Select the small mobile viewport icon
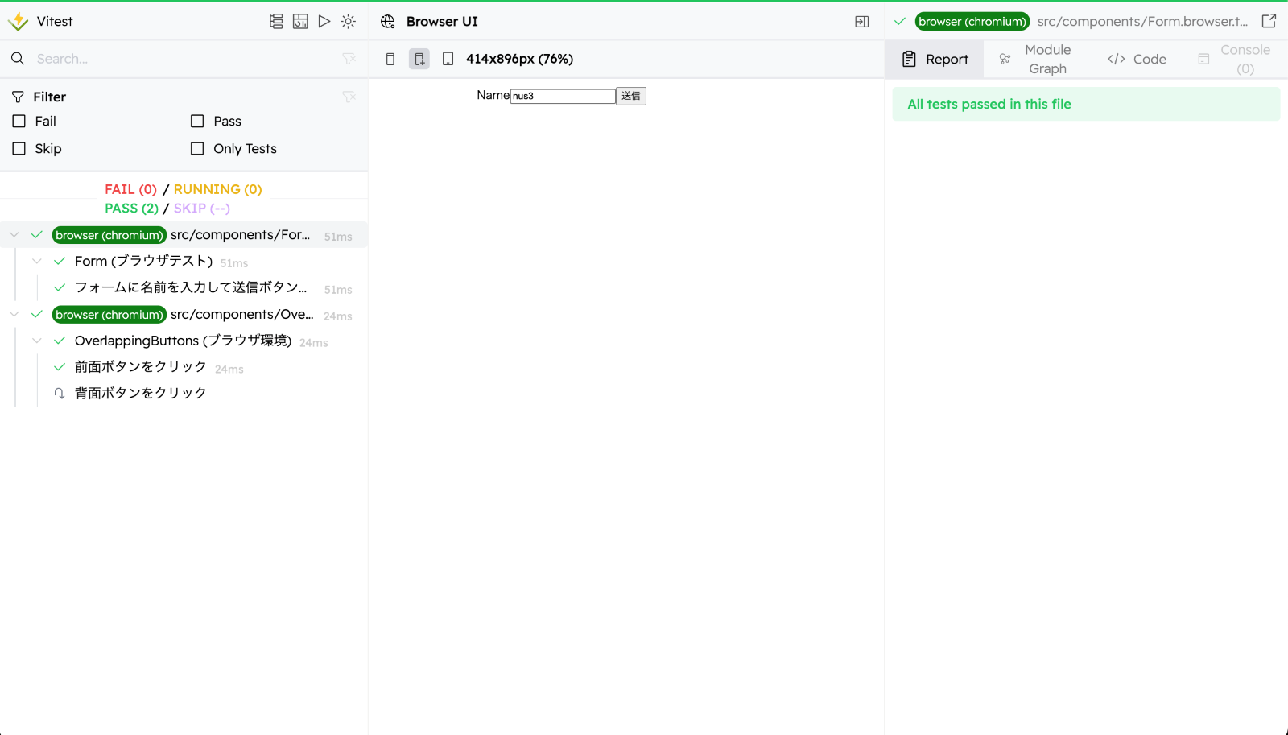Viewport: 1288px width, 735px height. [x=390, y=59]
